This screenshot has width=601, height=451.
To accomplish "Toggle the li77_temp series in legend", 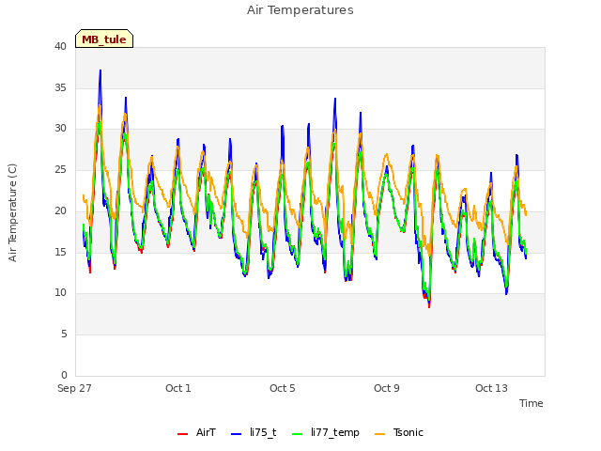I will click(326, 433).
